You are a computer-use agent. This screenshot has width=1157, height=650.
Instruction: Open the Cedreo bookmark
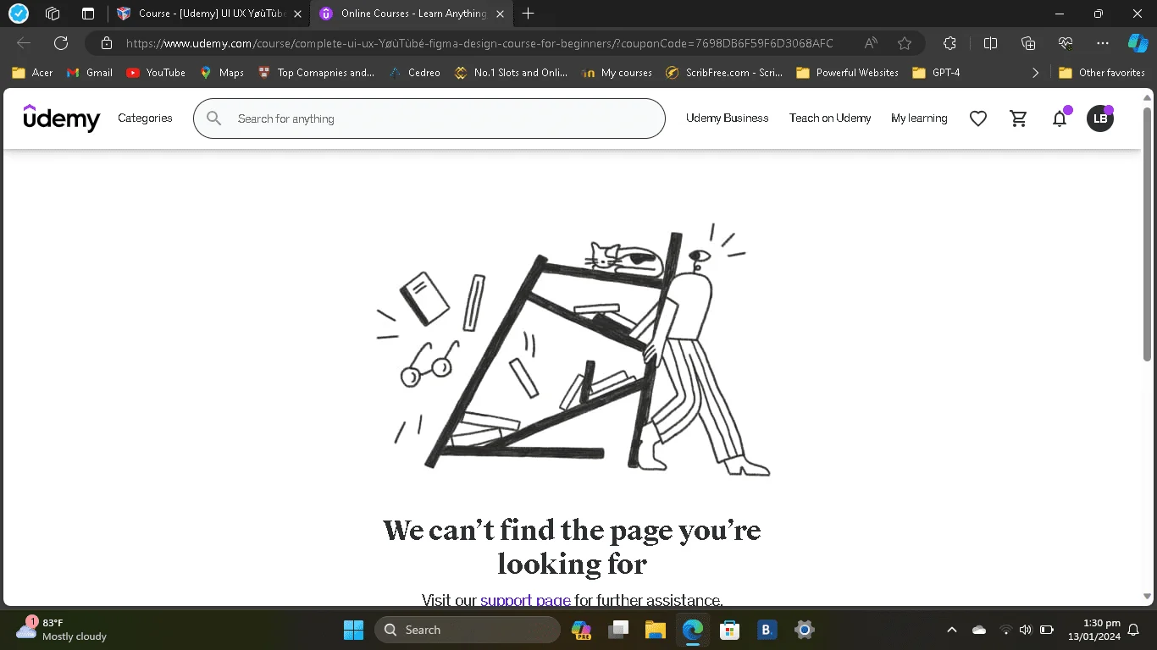414,73
